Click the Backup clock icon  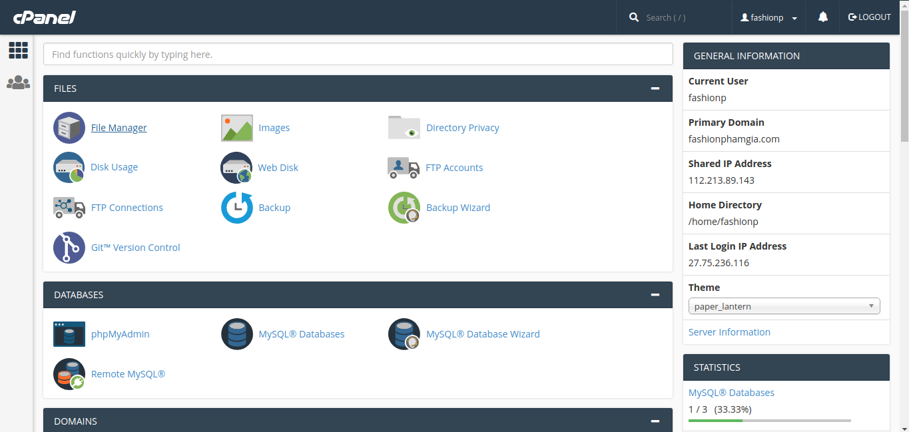(237, 208)
